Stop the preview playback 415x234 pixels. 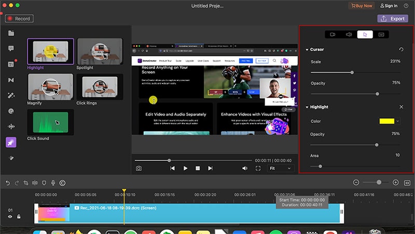[198, 168]
